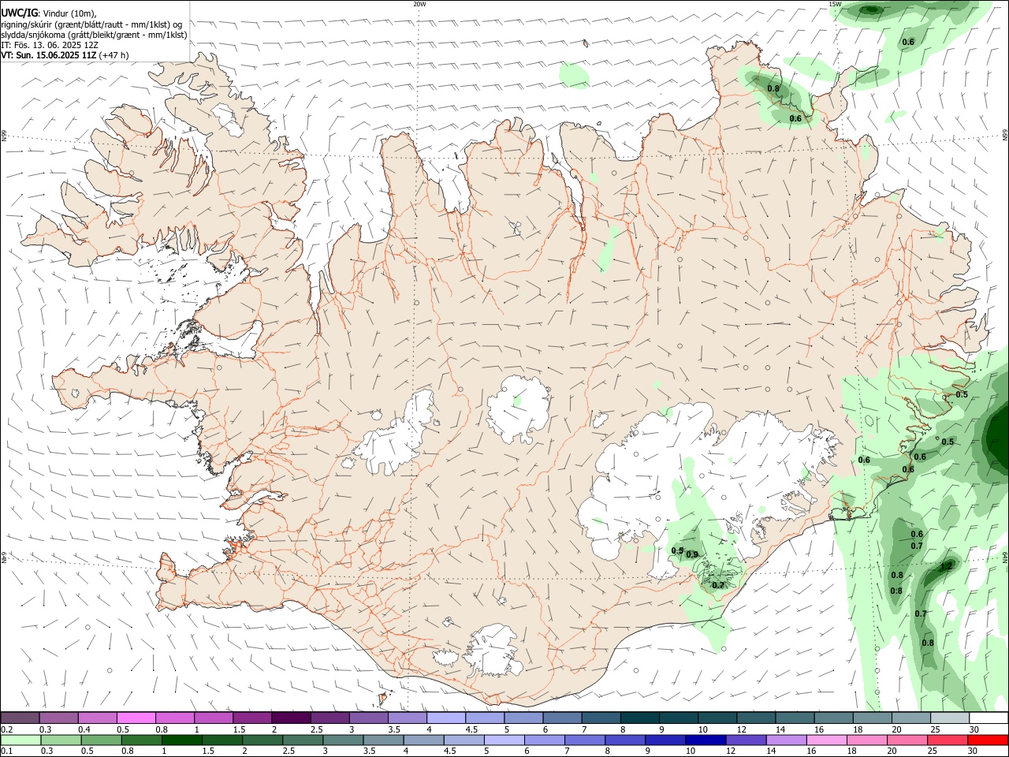The height and width of the screenshot is (757, 1009).
Task: Click the 'UWC/IG: Vindur (10m),' title text
Action: (x=49, y=13)
